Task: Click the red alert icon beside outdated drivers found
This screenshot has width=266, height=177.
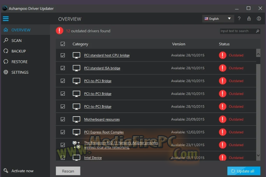Action: tap(59, 31)
